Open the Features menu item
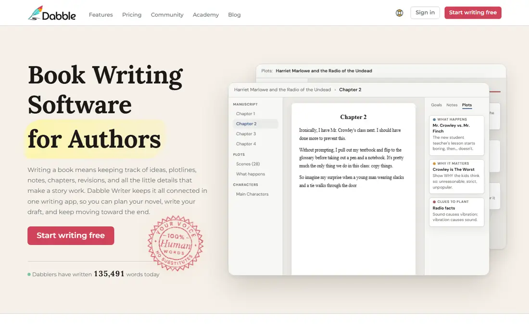Screen dimensions: 529x330 tap(101, 15)
